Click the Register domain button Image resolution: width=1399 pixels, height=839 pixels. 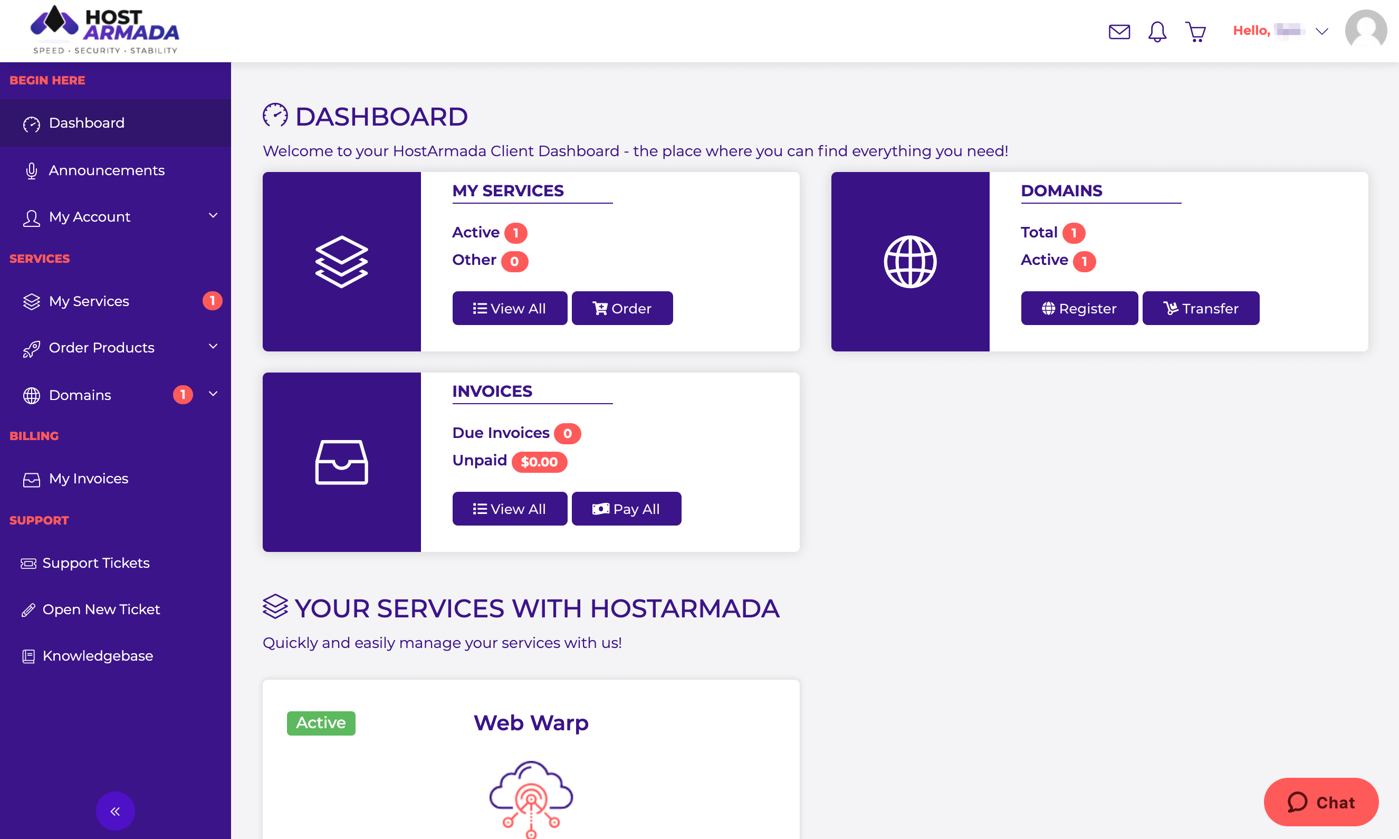point(1079,308)
